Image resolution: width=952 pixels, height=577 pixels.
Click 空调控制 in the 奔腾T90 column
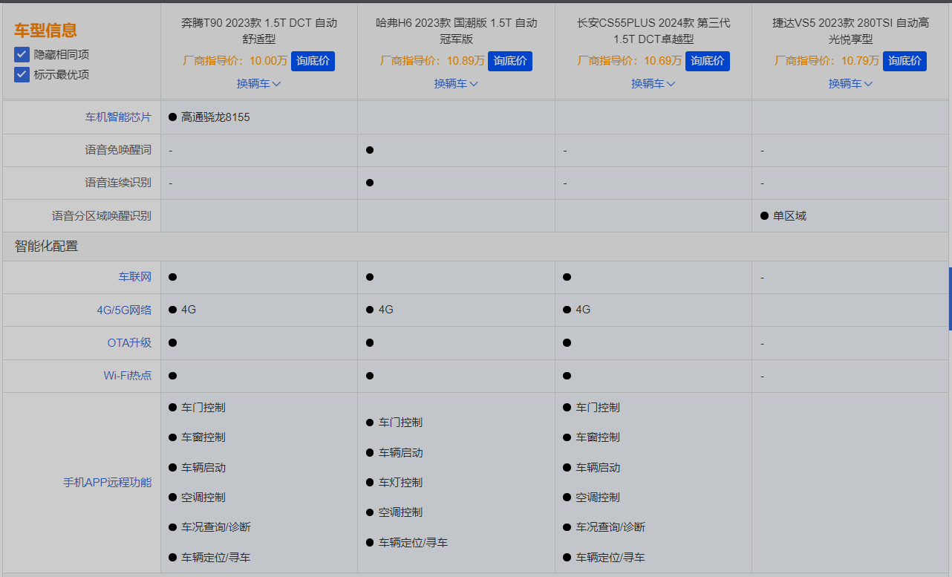[x=203, y=498]
